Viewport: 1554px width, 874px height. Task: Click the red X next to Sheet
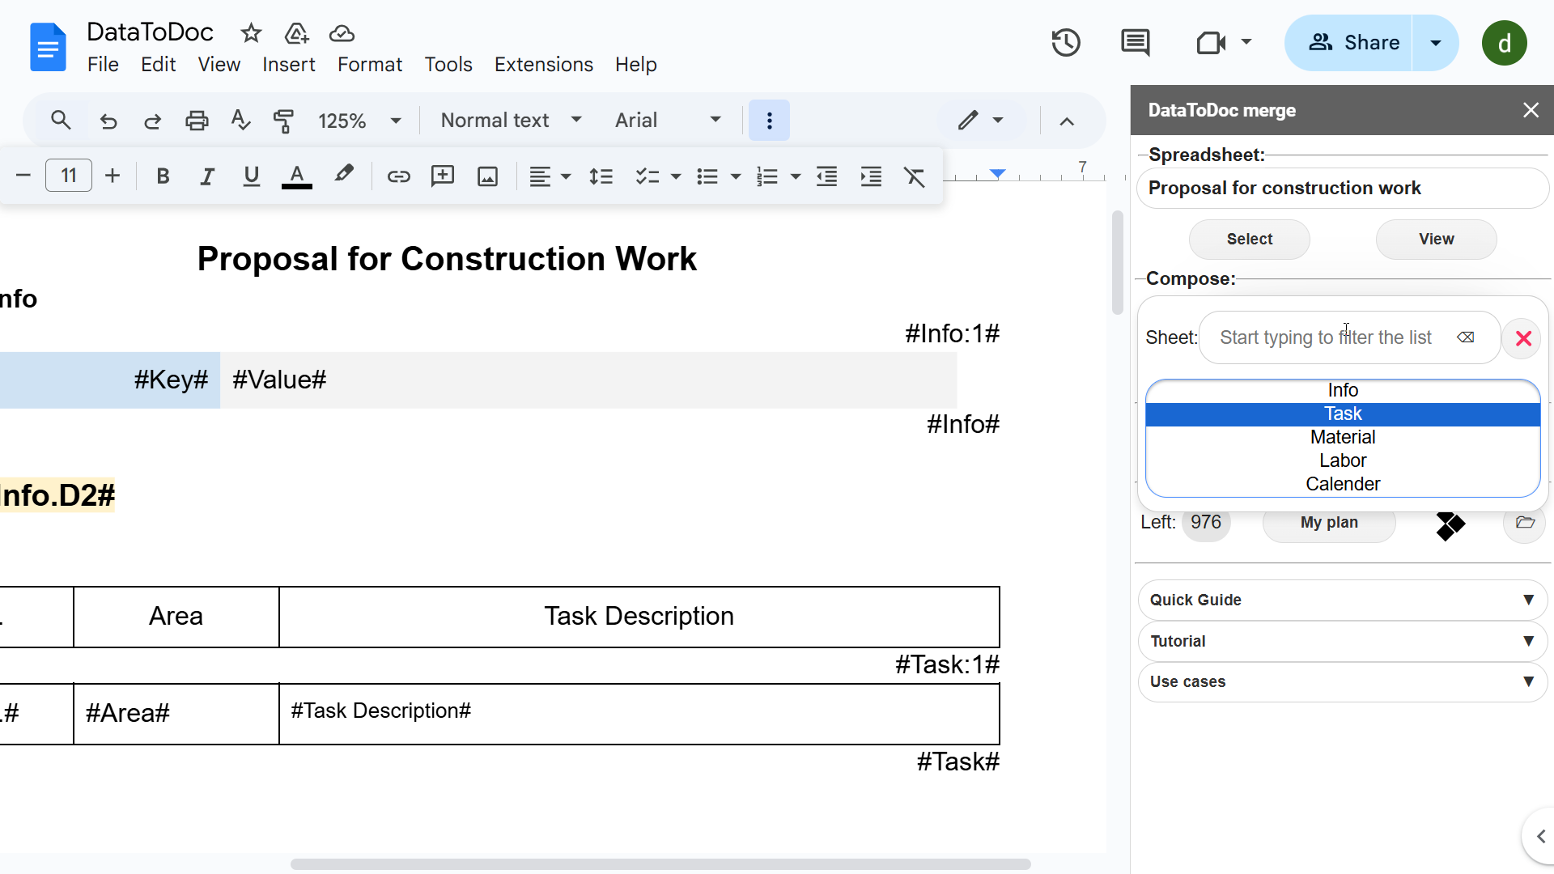[1523, 338]
